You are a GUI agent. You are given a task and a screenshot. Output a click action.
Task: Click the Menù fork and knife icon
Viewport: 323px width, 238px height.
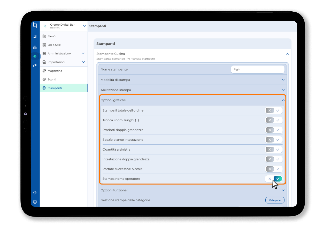(44, 36)
